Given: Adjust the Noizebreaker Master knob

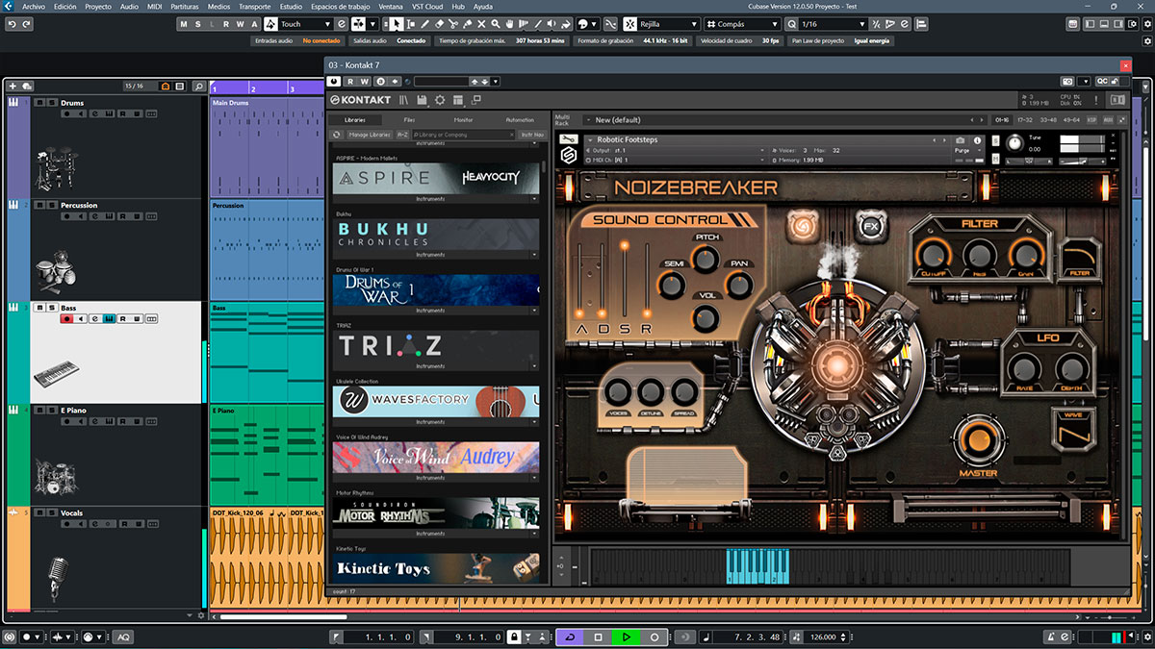Looking at the screenshot, I should (977, 440).
